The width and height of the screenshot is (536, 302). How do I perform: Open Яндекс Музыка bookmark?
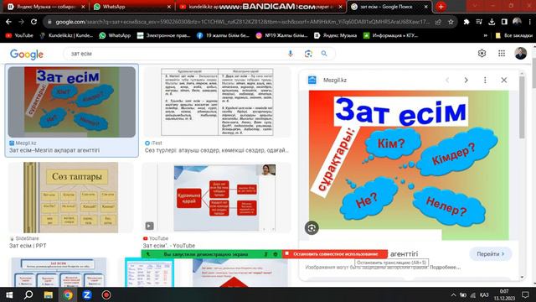(336, 35)
